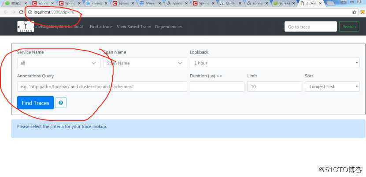
Task: Click the 'Please select the criteria' message
Action: (62, 126)
